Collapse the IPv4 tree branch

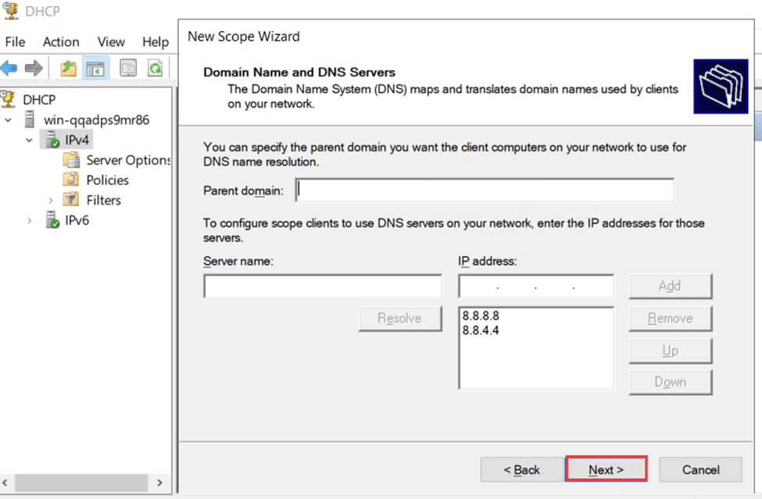30,139
